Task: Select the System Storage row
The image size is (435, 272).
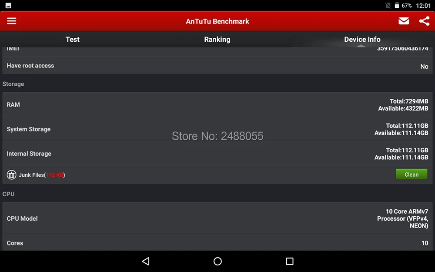Action: coord(217,129)
